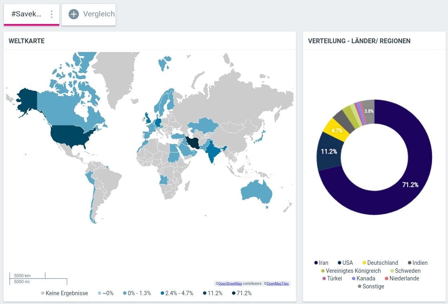Click the '5000 km' scale label
The height and width of the screenshot is (304, 448).
(x=22, y=276)
